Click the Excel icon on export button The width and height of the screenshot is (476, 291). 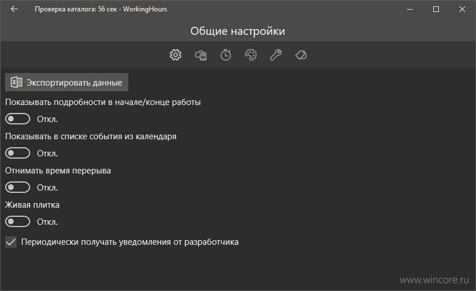click(x=17, y=82)
